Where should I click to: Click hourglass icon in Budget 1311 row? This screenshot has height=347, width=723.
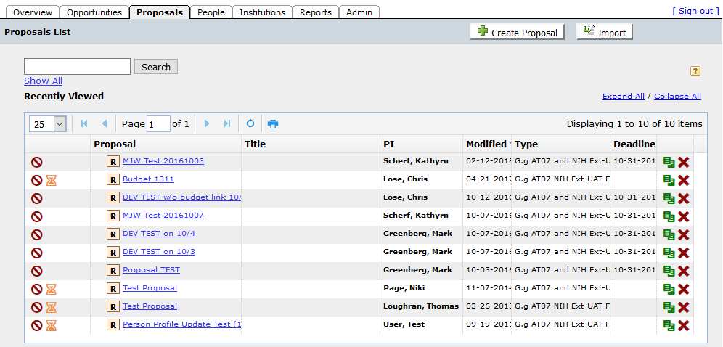[52, 180]
